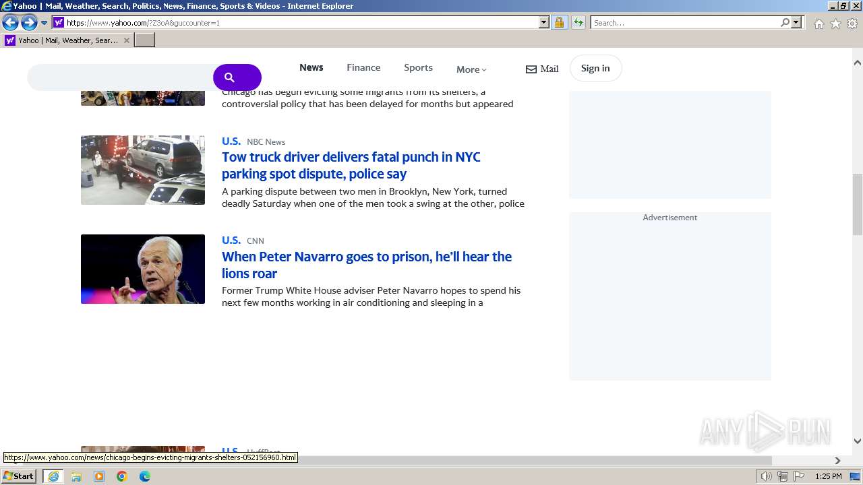The image size is (863, 485).
Task: Open the IE Home button
Action: [x=819, y=24]
